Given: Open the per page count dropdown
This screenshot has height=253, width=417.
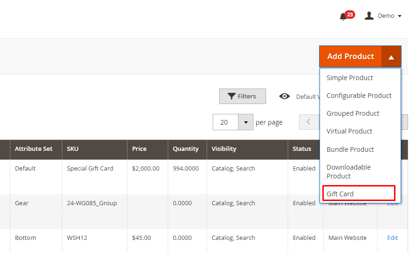Looking at the screenshot, I should click(246, 122).
